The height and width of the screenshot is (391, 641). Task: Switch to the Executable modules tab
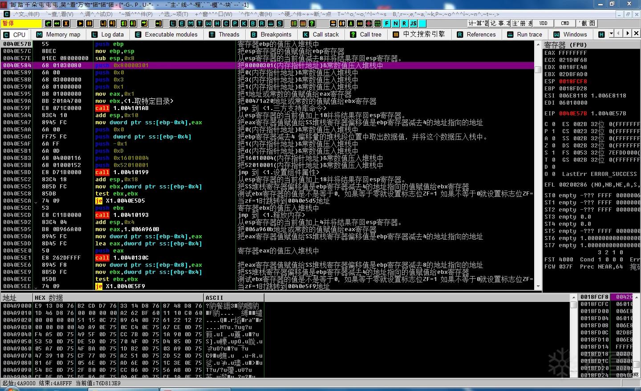coord(166,34)
